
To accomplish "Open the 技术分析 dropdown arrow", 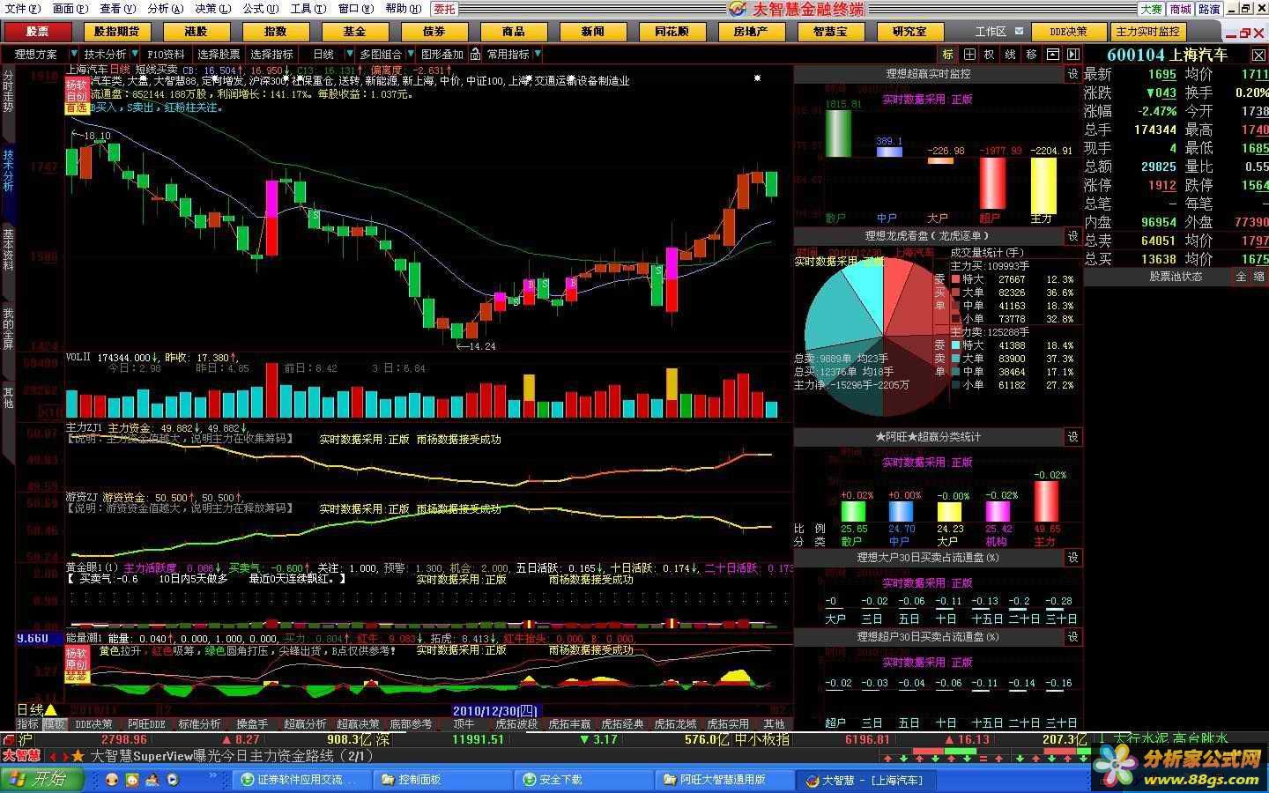I will coord(136,54).
